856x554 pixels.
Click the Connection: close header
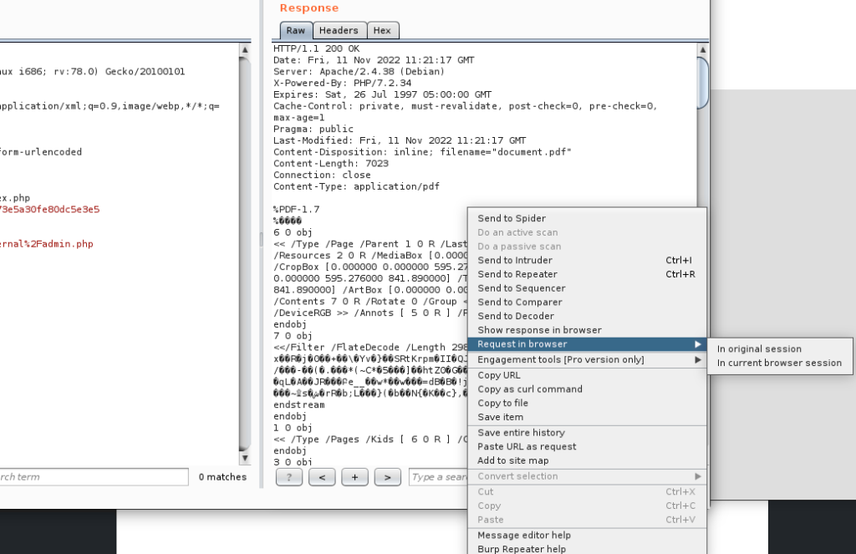pyautogui.click(x=322, y=175)
